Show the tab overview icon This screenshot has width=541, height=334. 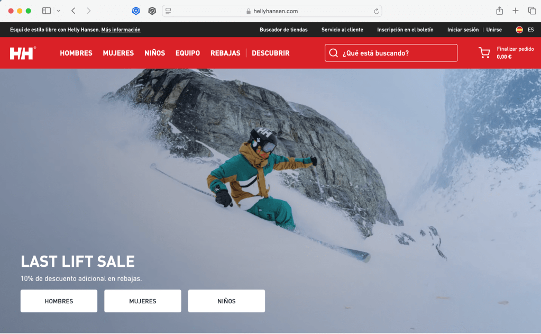point(531,11)
